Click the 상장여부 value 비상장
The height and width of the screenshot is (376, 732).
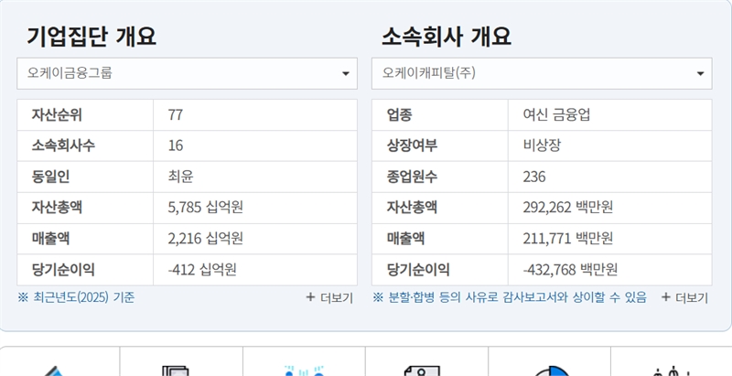[x=542, y=146]
